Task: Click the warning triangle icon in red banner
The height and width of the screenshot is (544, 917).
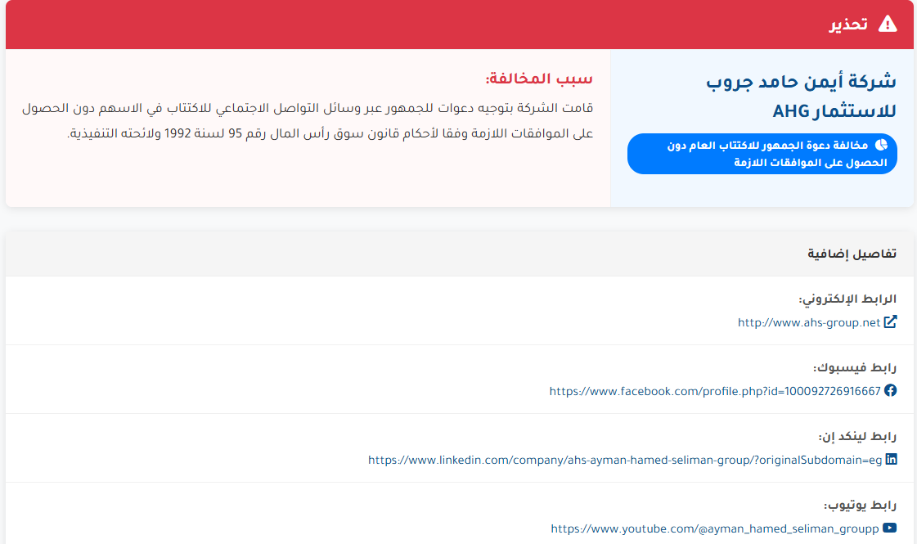Action: point(888,24)
